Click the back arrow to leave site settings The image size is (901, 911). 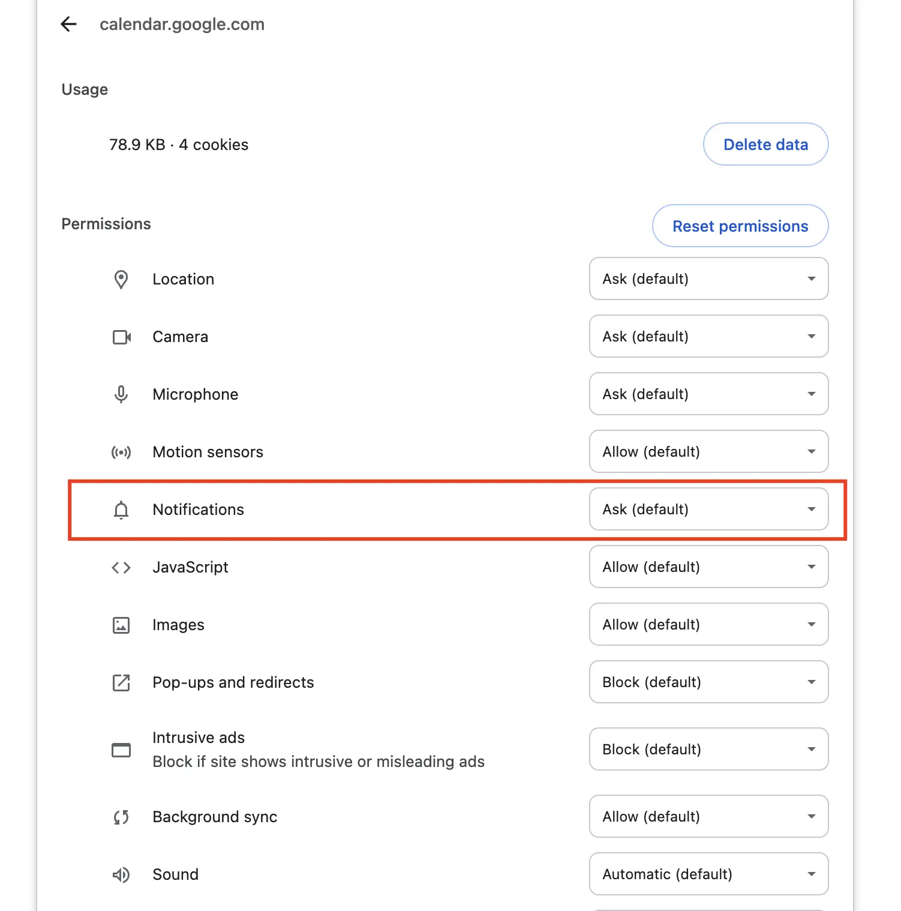[68, 24]
